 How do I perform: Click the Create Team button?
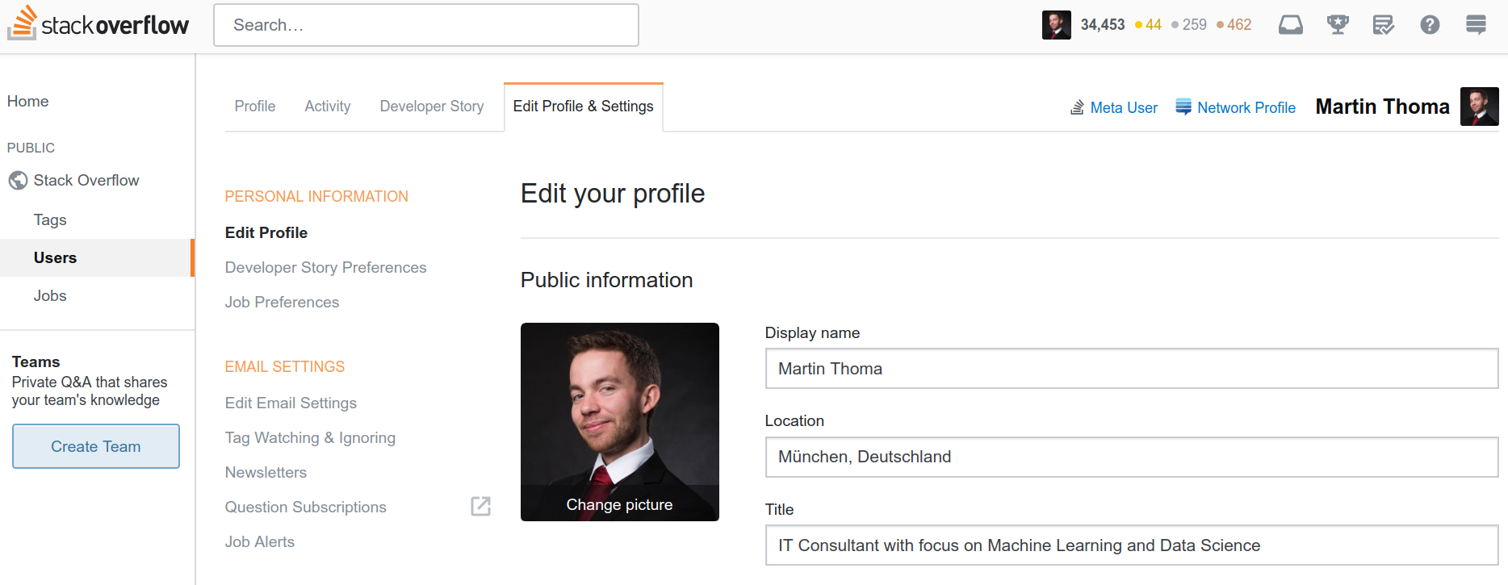point(95,445)
